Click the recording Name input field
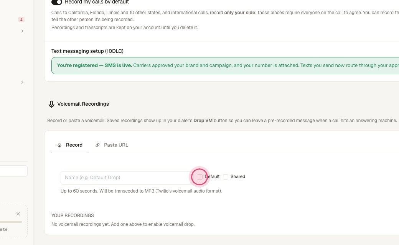Viewport: 399px width, 245px height. coord(127,178)
